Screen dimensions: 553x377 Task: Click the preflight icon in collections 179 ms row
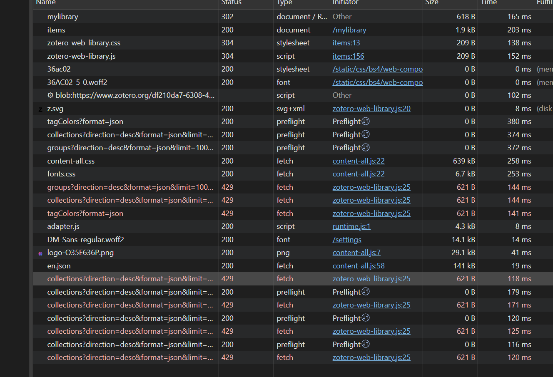pos(366,292)
